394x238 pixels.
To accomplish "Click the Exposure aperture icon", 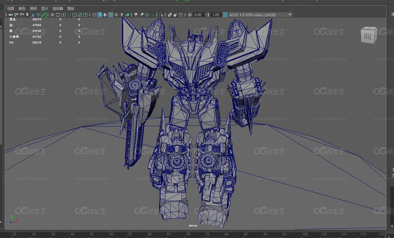I will point(190,15).
